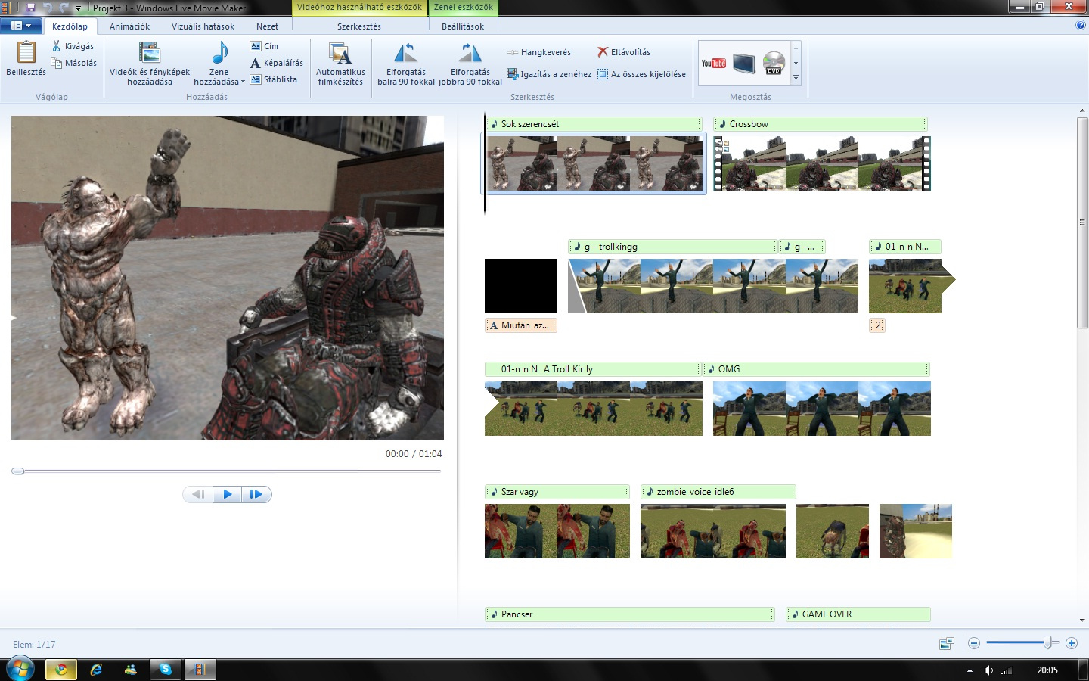Viewport: 1089px width, 681px height.
Task: Click Eltávolítás remove button
Action: [624, 52]
